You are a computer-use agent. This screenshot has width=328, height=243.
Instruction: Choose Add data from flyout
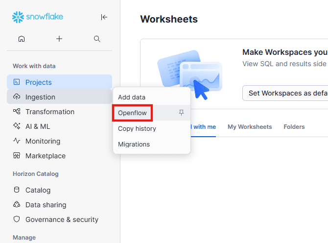152,97
